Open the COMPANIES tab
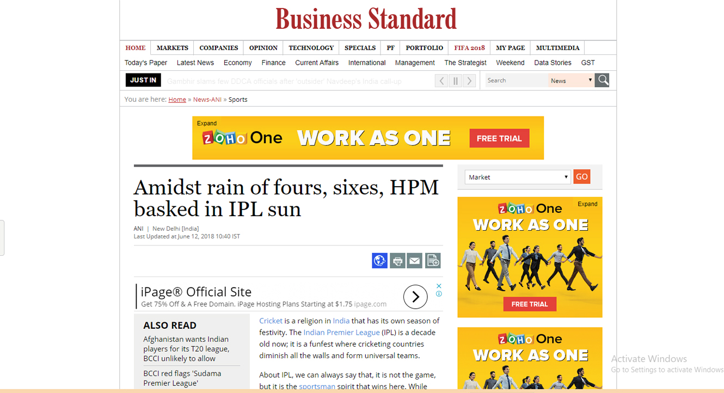Screen dimensions: 724x393 click(x=219, y=48)
